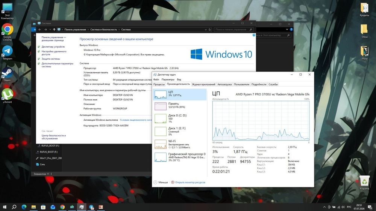Open the Windows Start menu

pyautogui.click(x=5, y=207)
